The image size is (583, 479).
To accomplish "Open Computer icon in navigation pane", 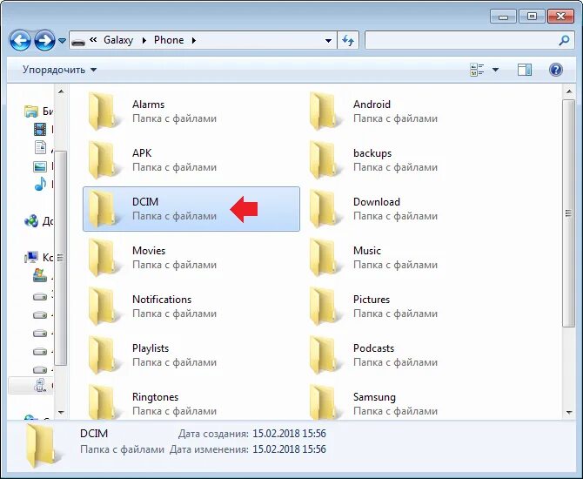I will 31,257.
